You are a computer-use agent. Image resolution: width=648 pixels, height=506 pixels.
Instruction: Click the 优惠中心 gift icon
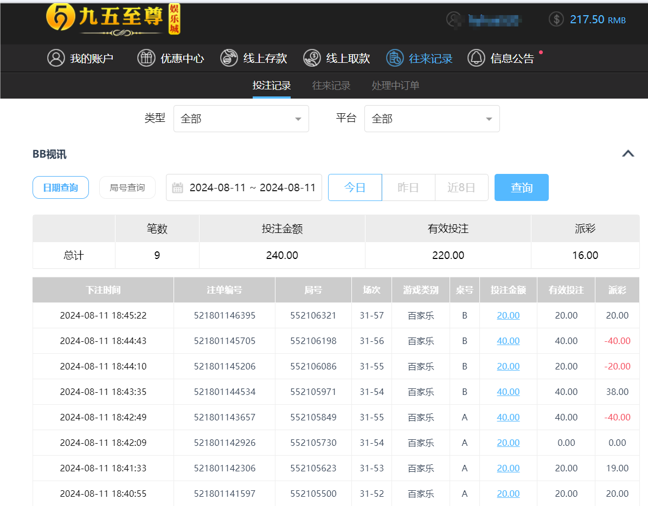coord(146,58)
